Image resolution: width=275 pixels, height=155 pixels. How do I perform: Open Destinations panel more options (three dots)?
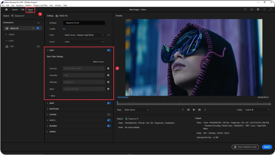39,22
